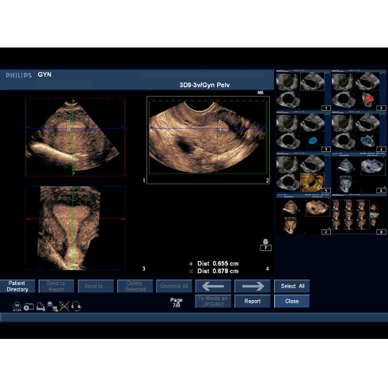Click the iSCAN icon in status bar
388x388 pixels.
pyautogui.click(x=17, y=306)
